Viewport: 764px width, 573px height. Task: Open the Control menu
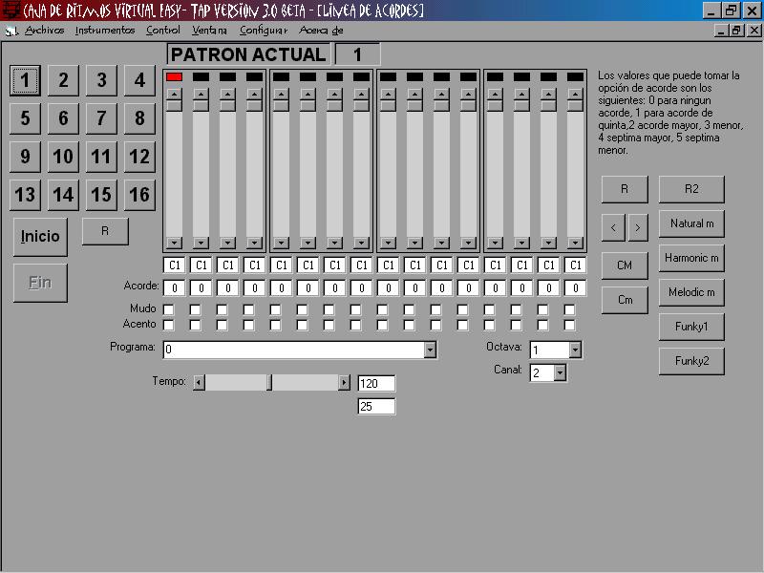tap(163, 31)
